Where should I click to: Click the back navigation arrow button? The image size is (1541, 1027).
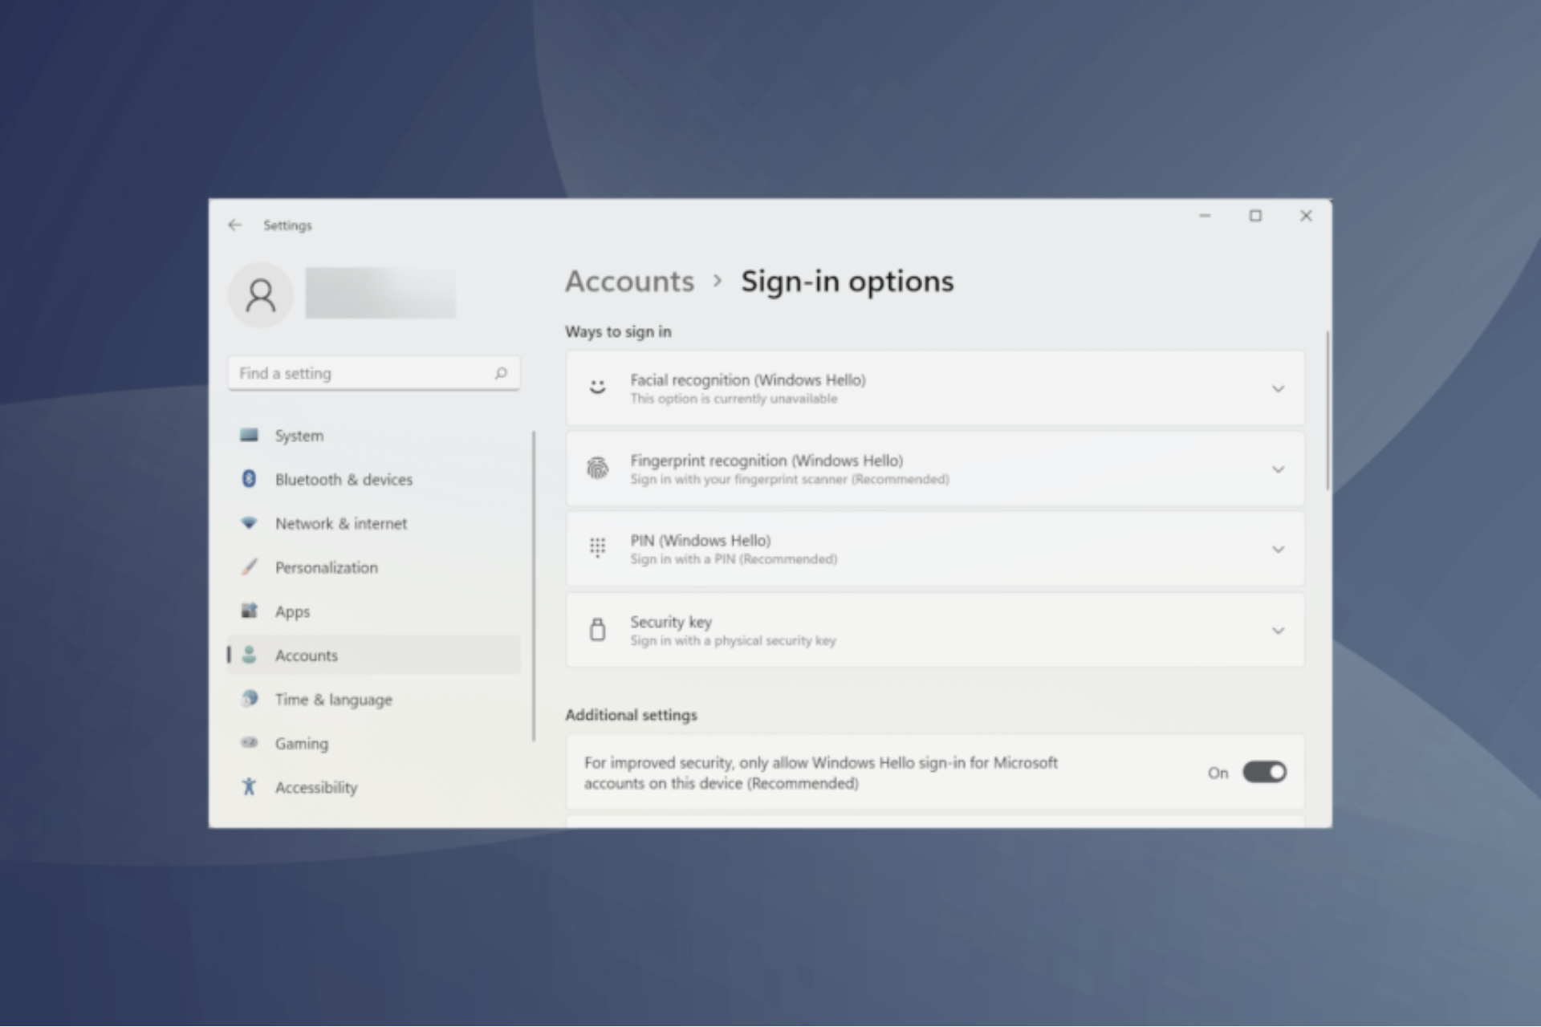point(235,225)
